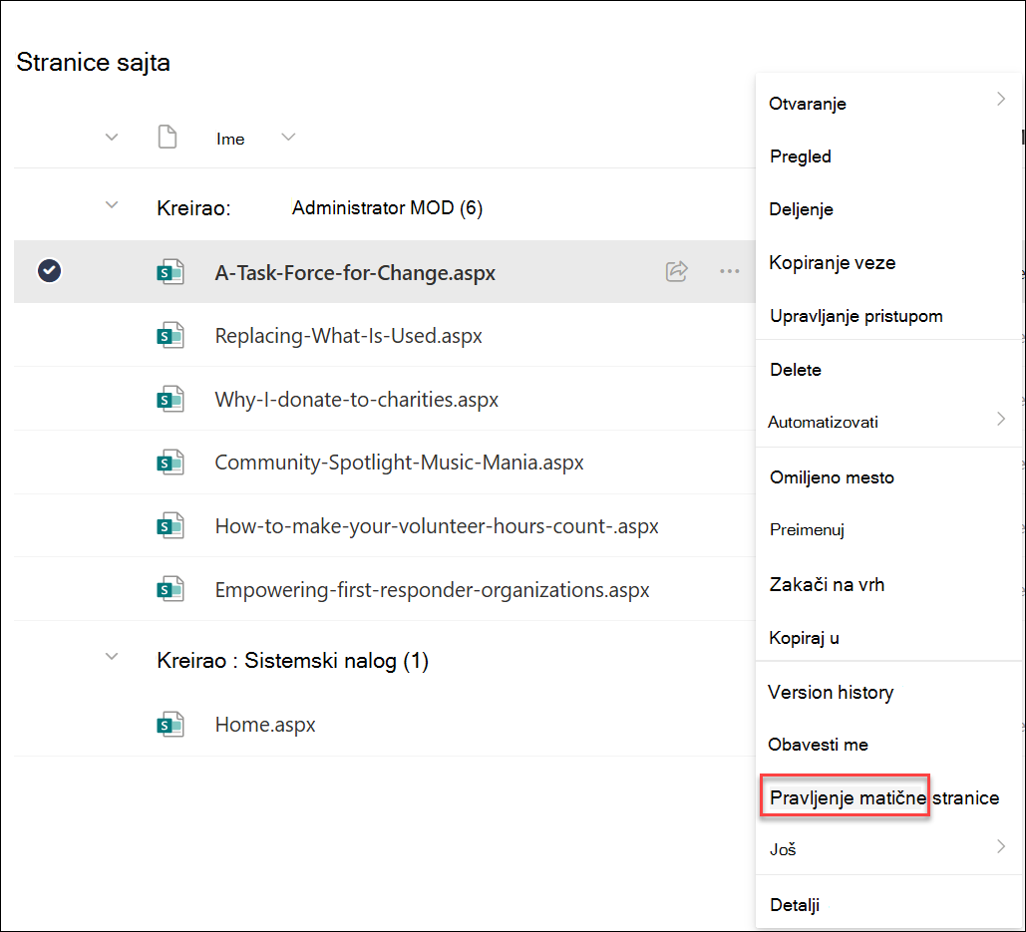This screenshot has height=932, width=1026.
Task: Open the Why-I-donate-to-charities.aspx file link
Action: point(357,399)
